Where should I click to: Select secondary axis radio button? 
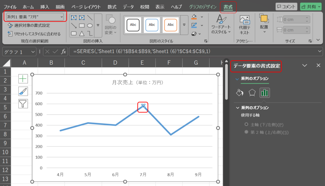tap(246, 132)
